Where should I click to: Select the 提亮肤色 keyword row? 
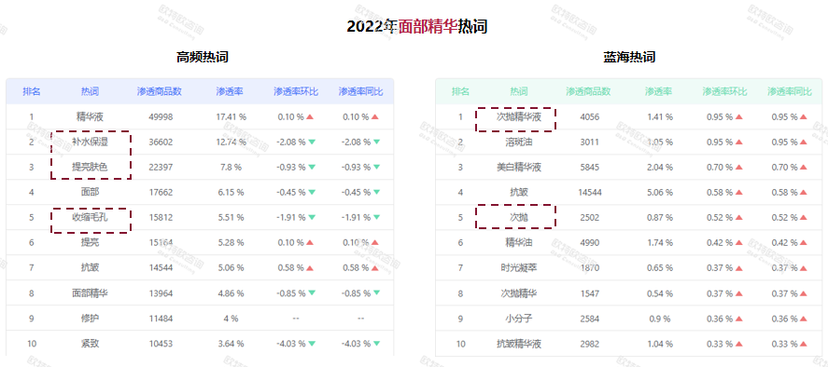(x=200, y=167)
